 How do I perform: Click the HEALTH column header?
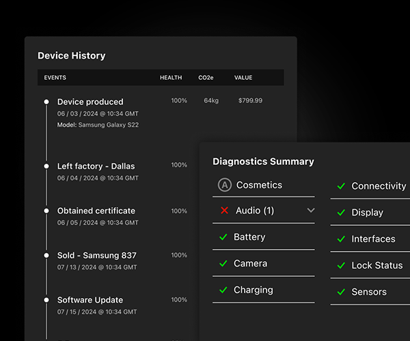tap(171, 78)
